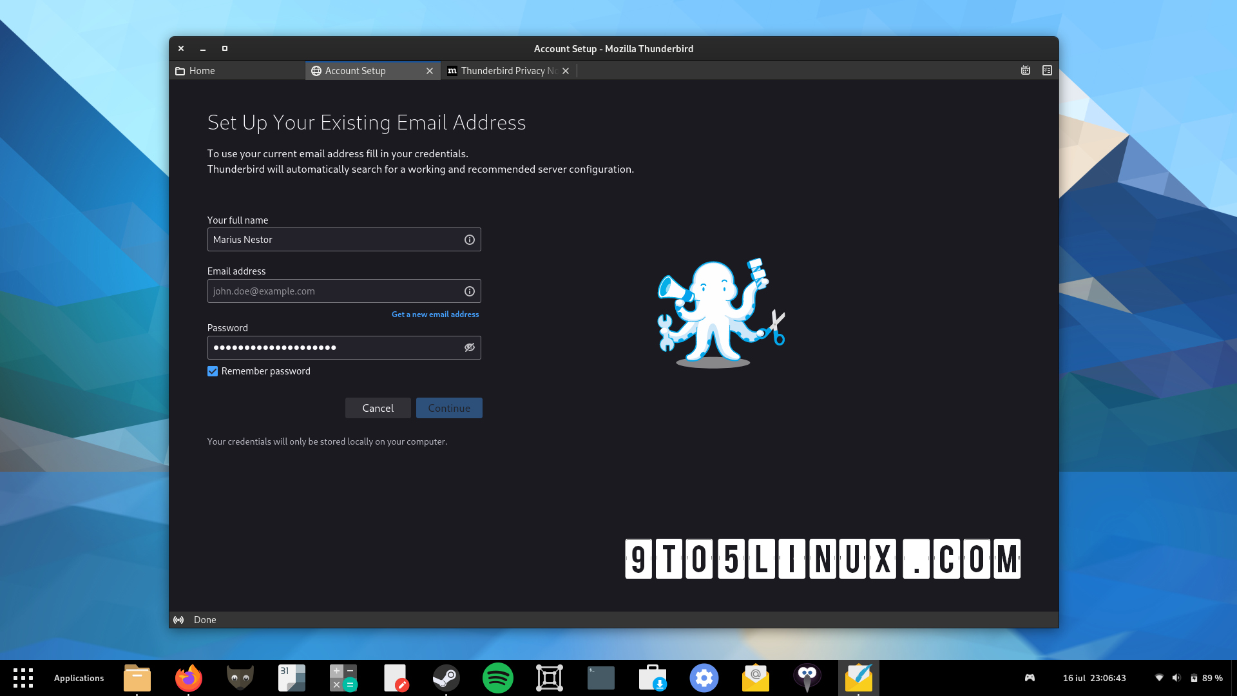1237x696 pixels.
Task: Toggle the mute state of system volume
Action: 1177,678
